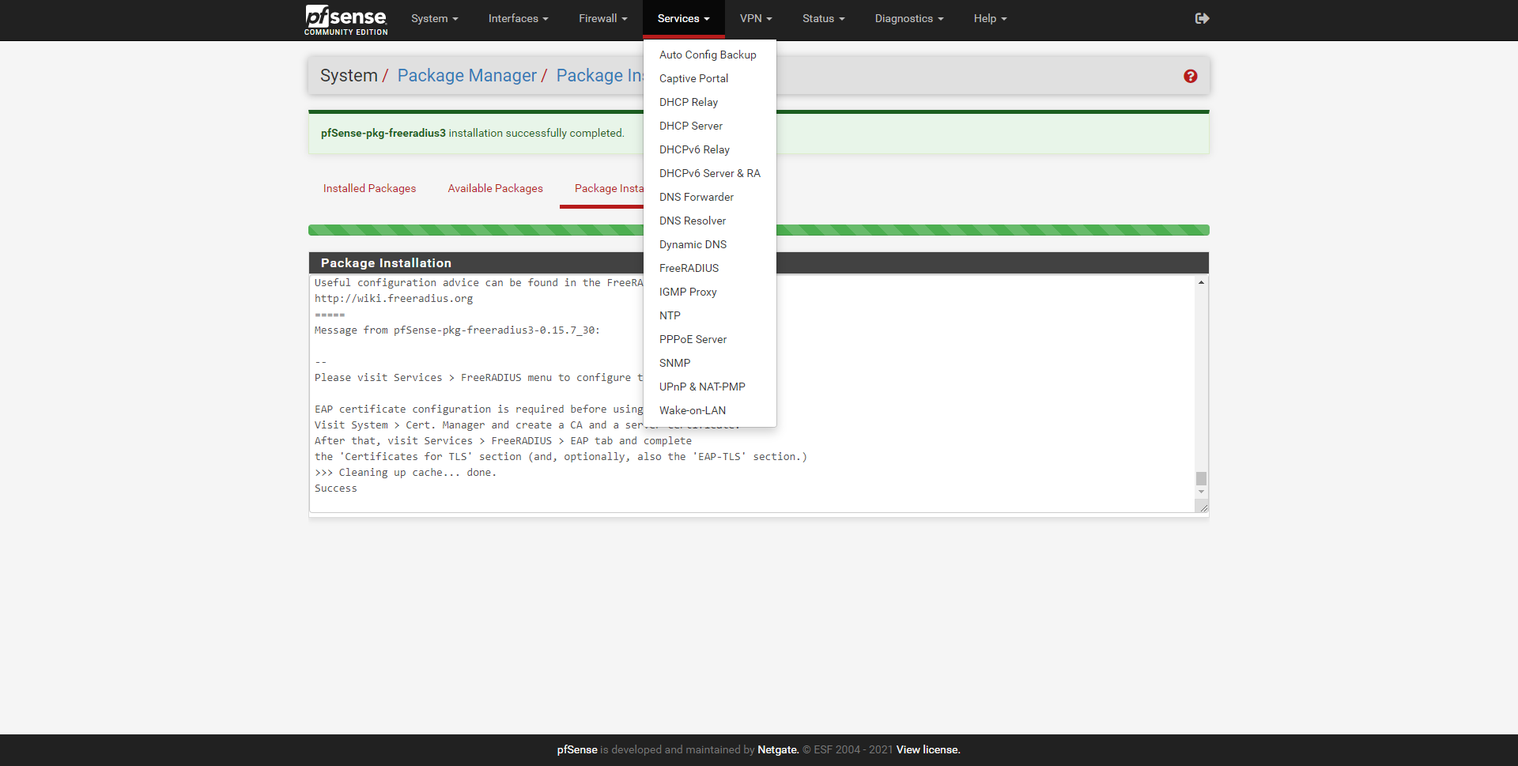
Task: Open SNMP service settings
Action: pos(709,363)
